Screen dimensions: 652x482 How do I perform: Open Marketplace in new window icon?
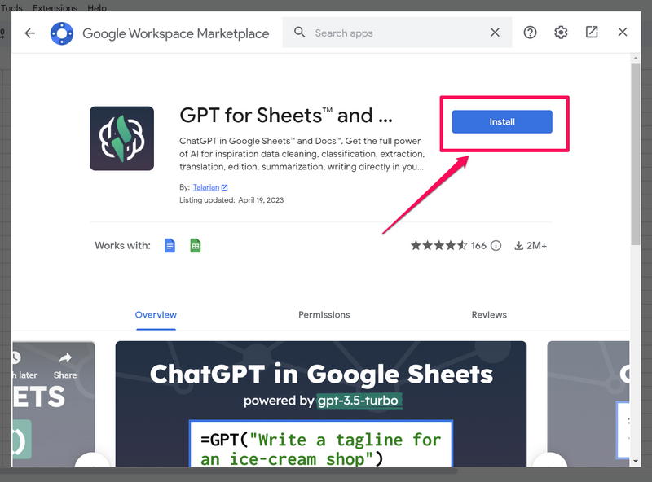click(592, 33)
